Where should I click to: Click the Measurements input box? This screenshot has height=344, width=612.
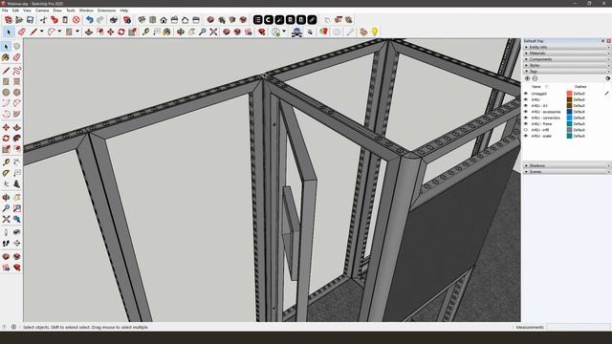(579, 327)
